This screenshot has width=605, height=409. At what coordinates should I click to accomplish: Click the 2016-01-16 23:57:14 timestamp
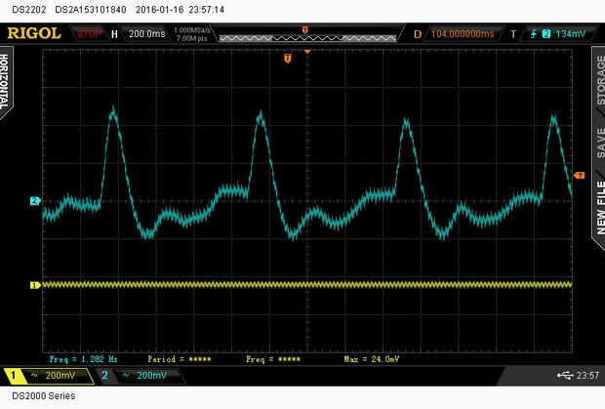[x=180, y=10]
